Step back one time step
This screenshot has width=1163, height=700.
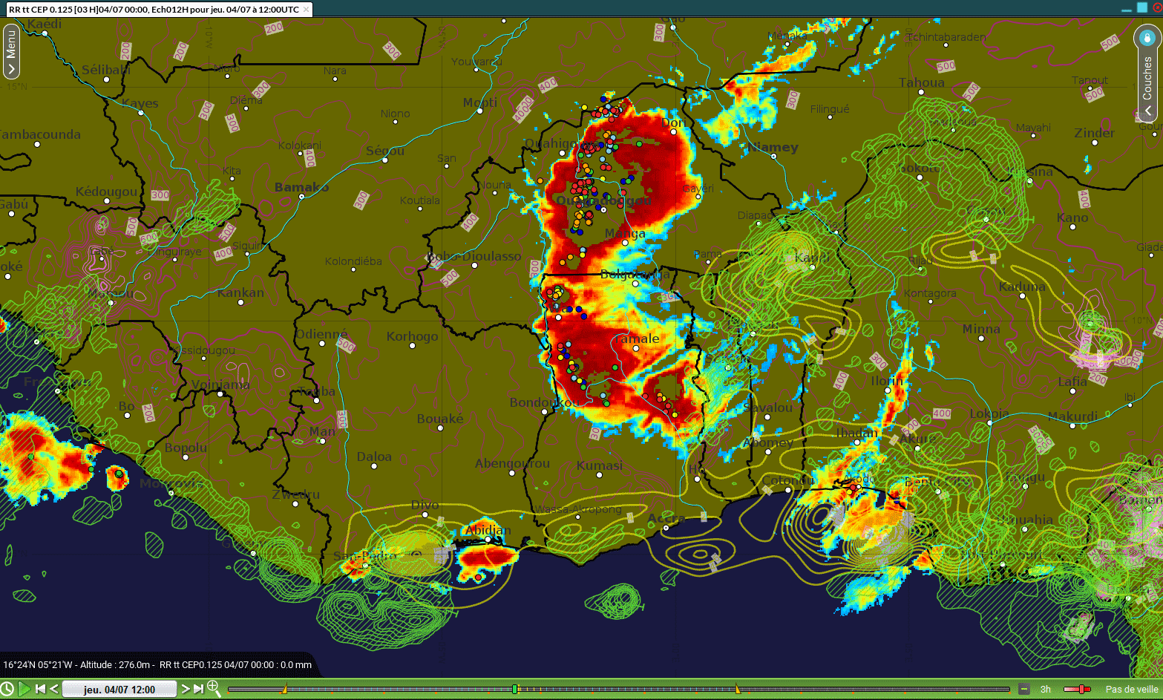[x=53, y=689]
